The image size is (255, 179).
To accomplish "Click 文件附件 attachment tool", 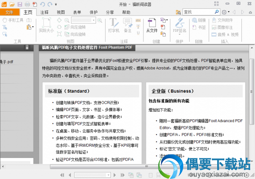I will (222, 20).
